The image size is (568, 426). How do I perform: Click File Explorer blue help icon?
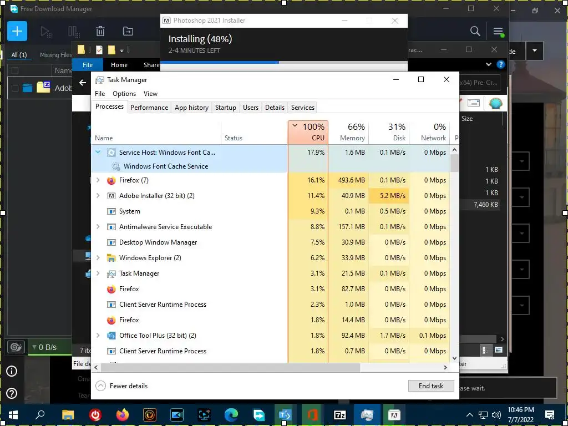pos(501,64)
